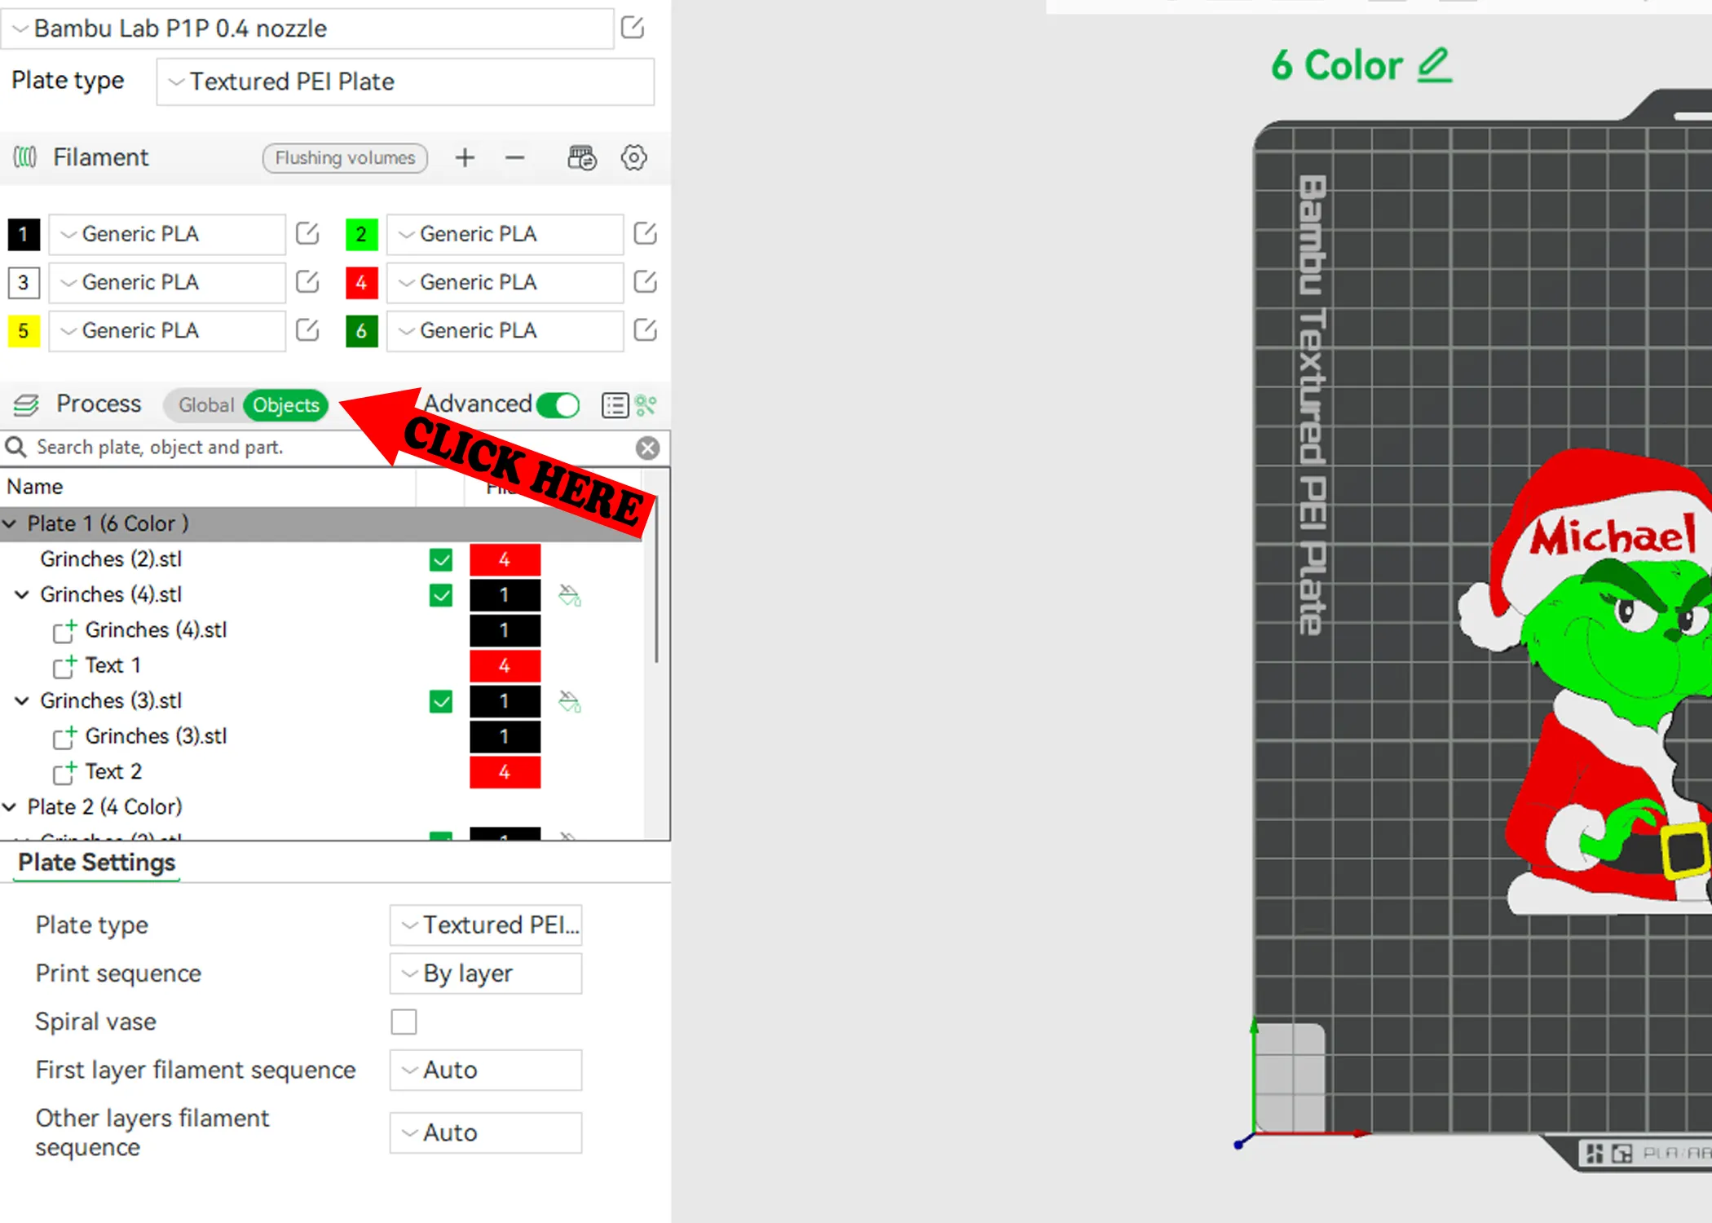The width and height of the screenshot is (1712, 1223).
Task: Select child part Grinches (4).stl
Action: 156,630
